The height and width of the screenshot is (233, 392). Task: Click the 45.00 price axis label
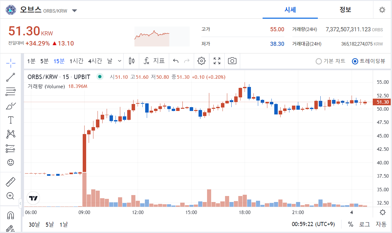pos(383,136)
